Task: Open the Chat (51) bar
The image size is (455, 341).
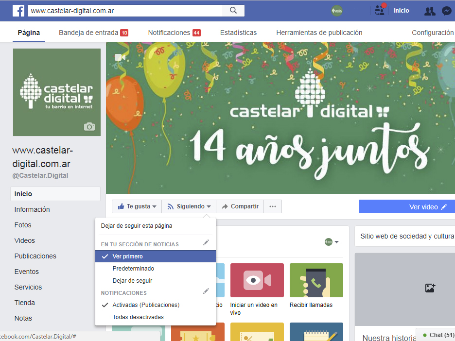Action: (x=435, y=335)
